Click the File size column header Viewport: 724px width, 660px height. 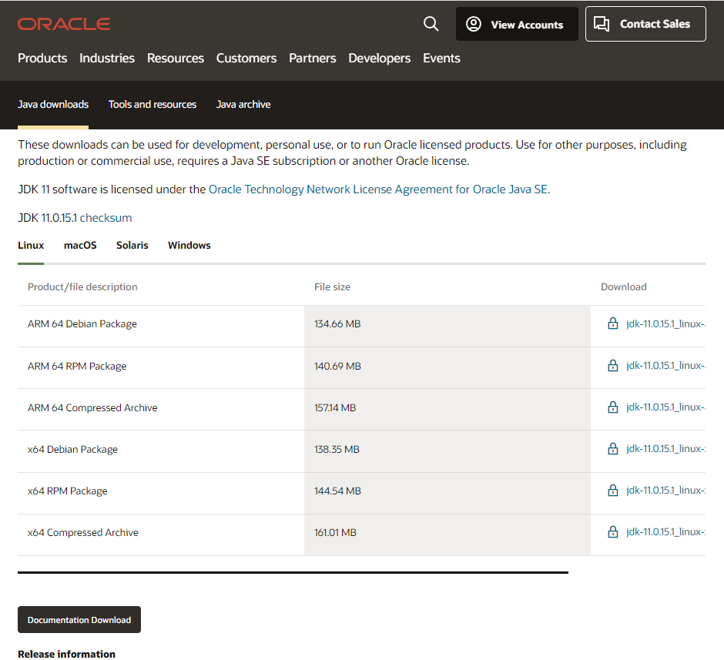tap(333, 286)
